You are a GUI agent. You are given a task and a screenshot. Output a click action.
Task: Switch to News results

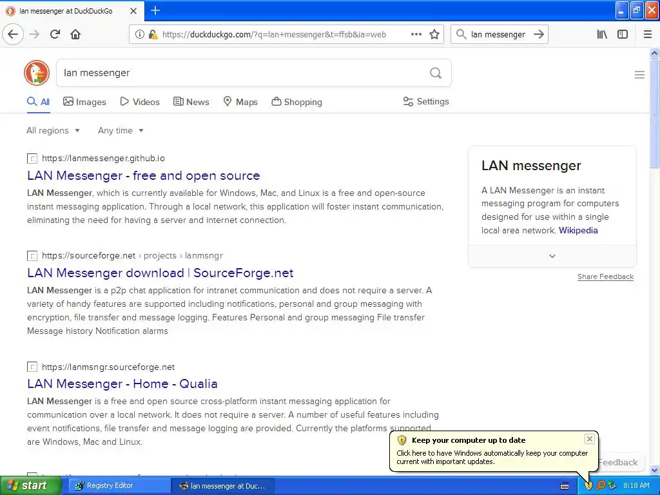pyautogui.click(x=191, y=102)
